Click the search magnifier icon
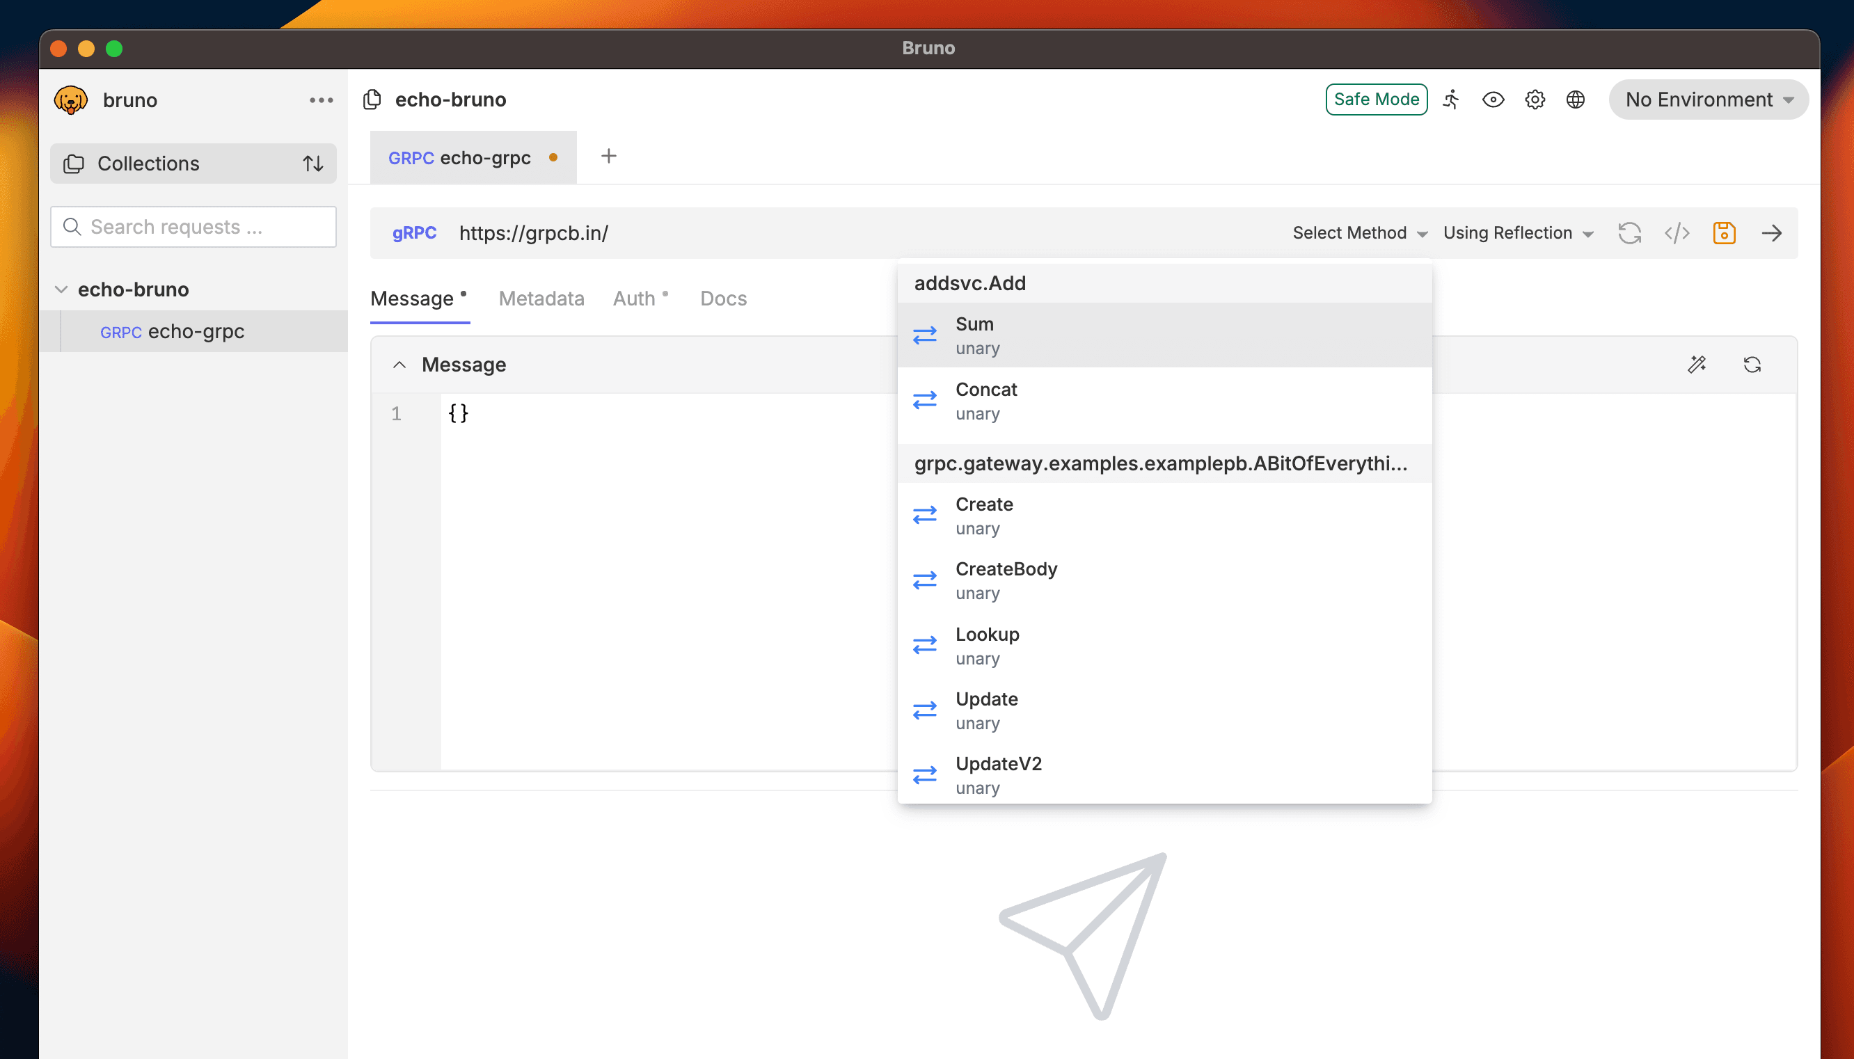Image resolution: width=1854 pixels, height=1059 pixels. coord(72,227)
